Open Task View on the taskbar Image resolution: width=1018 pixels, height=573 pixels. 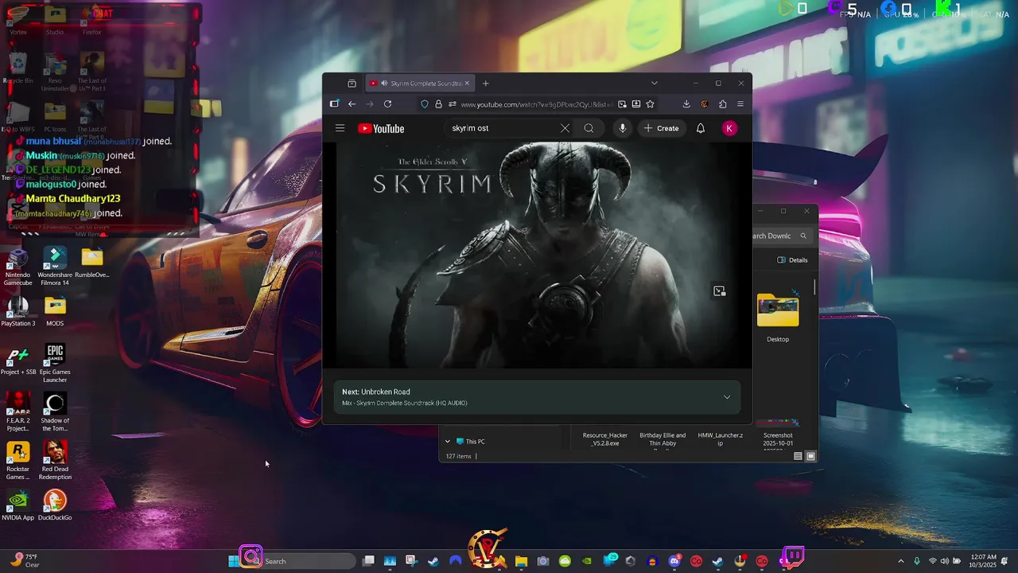pos(368,561)
